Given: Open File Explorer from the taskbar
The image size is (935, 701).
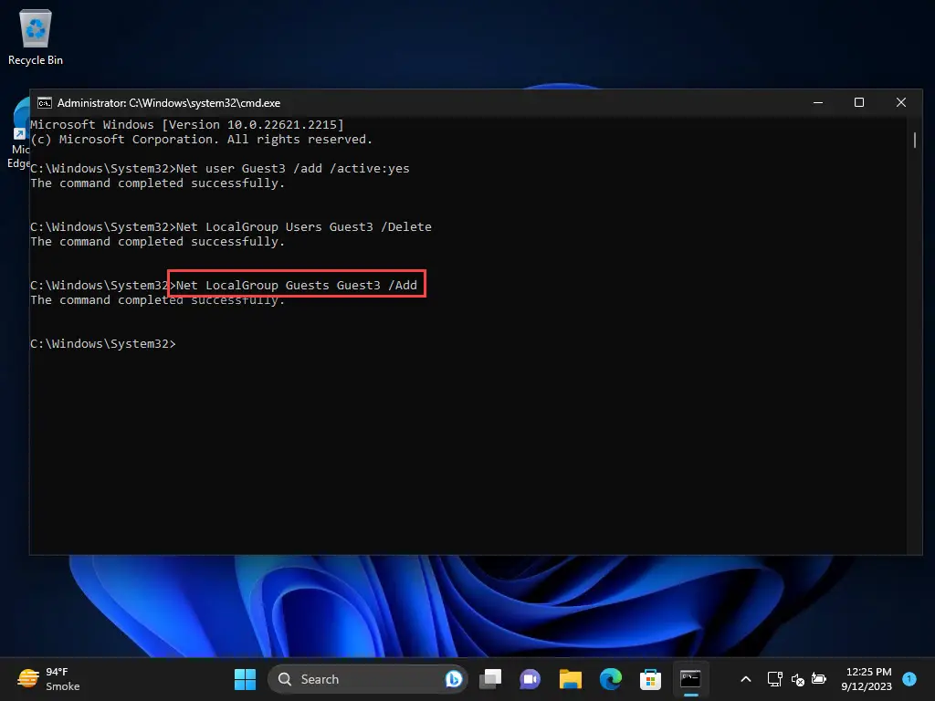Looking at the screenshot, I should coord(570,679).
